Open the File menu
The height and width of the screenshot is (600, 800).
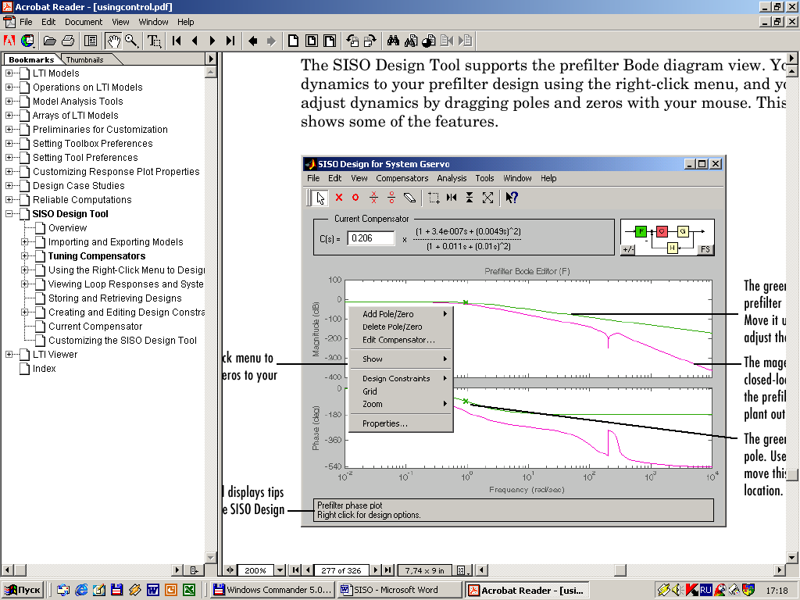point(26,22)
